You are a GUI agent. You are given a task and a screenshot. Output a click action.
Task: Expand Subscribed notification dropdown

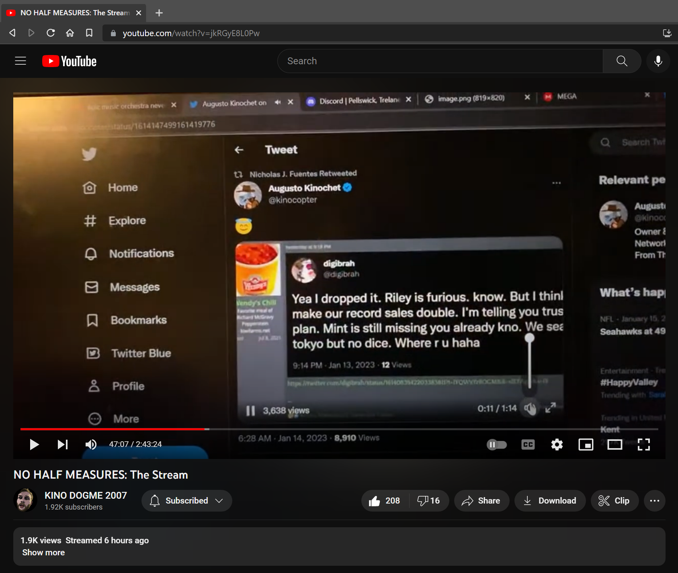point(187,501)
